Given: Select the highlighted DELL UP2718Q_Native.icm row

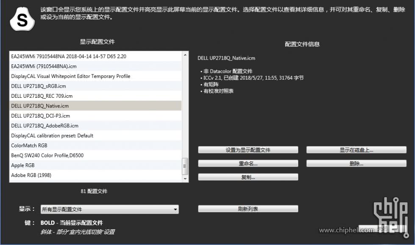Looking at the screenshot, I should pos(95,106).
